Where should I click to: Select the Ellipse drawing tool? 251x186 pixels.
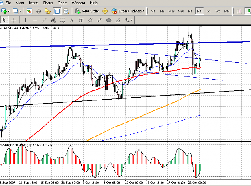click(109, 20)
